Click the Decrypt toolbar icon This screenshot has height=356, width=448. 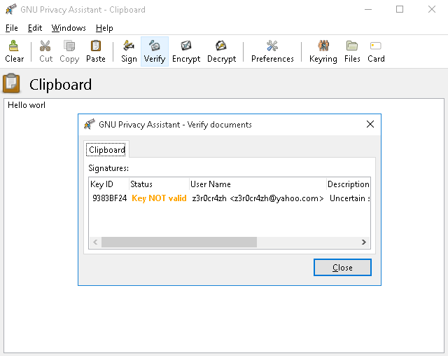pyautogui.click(x=221, y=46)
